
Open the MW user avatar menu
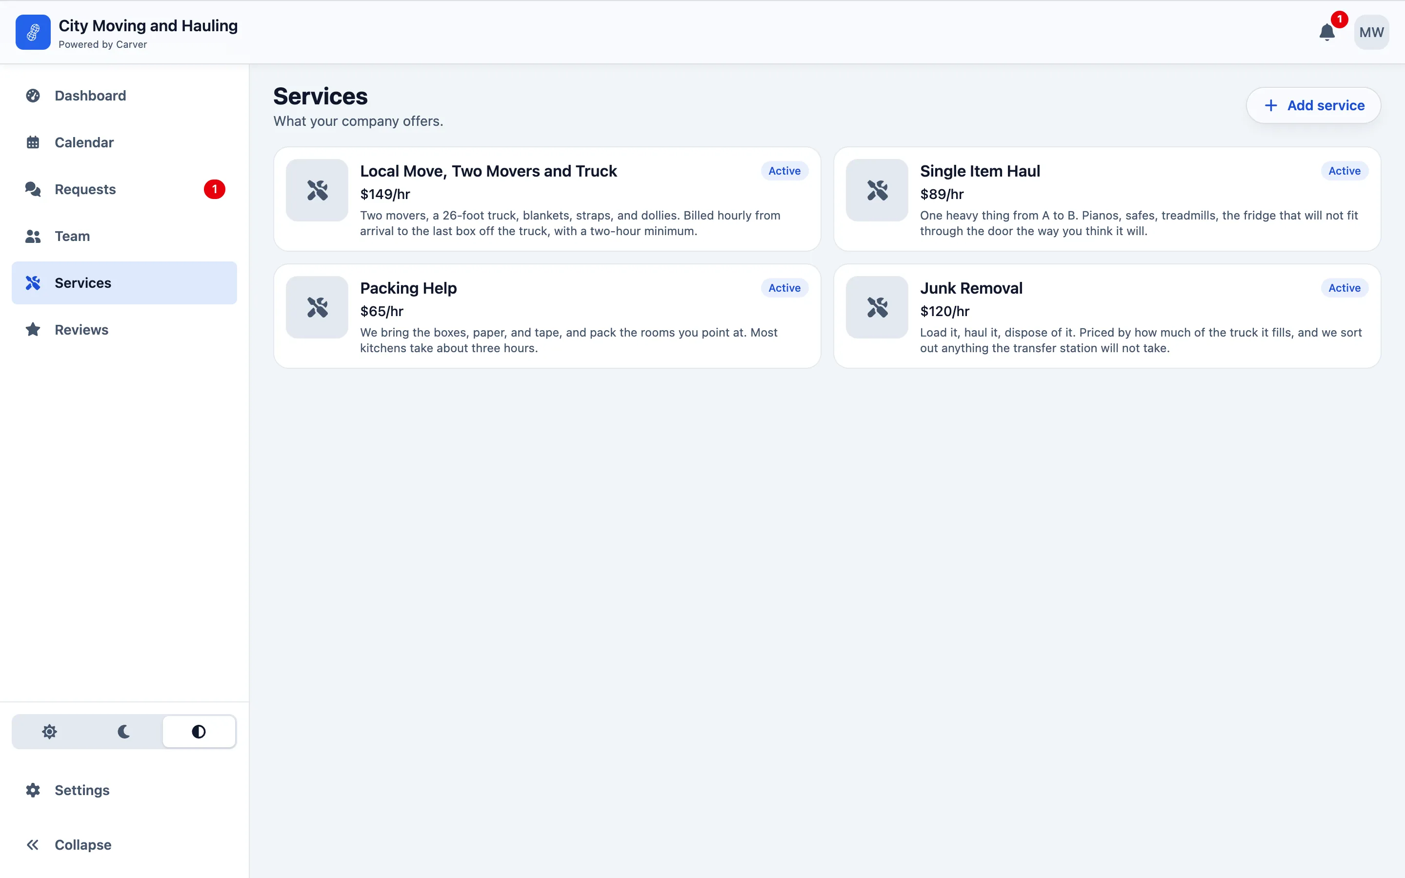coord(1371,33)
